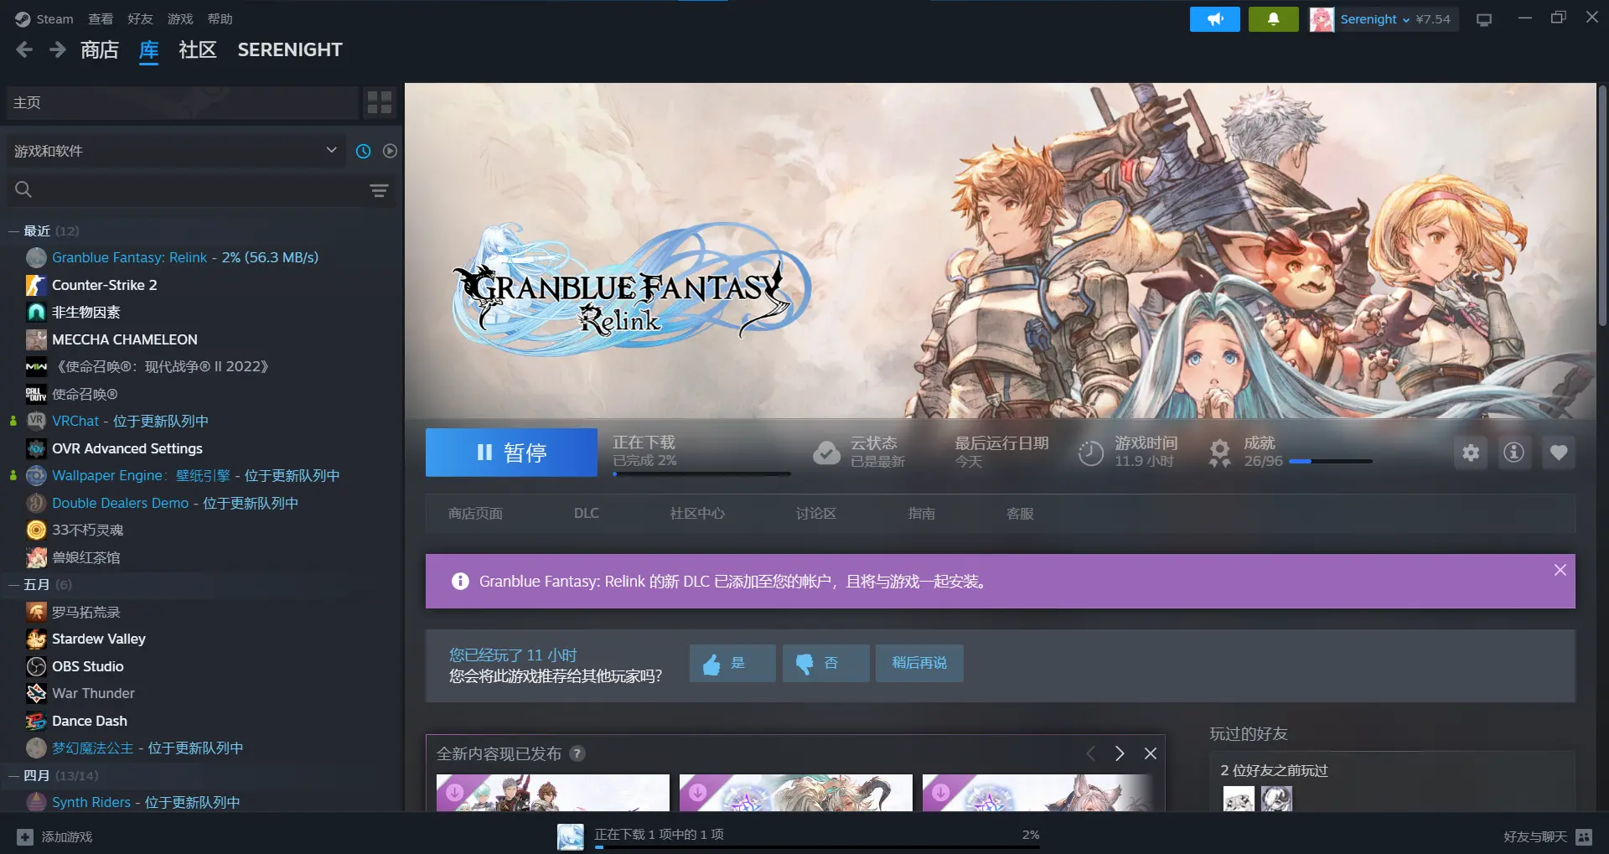Image resolution: width=1609 pixels, height=854 pixels.
Task: Click the 已完成 2% download progress bar
Action: (701, 474)
